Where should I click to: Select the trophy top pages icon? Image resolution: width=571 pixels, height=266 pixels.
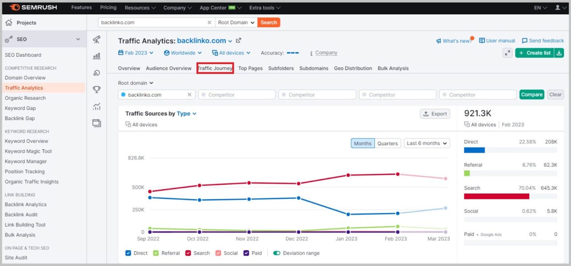[96, 90]
